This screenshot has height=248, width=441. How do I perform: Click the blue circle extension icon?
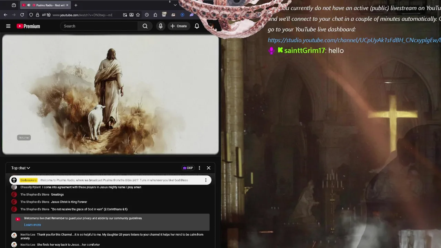(182, 15)
